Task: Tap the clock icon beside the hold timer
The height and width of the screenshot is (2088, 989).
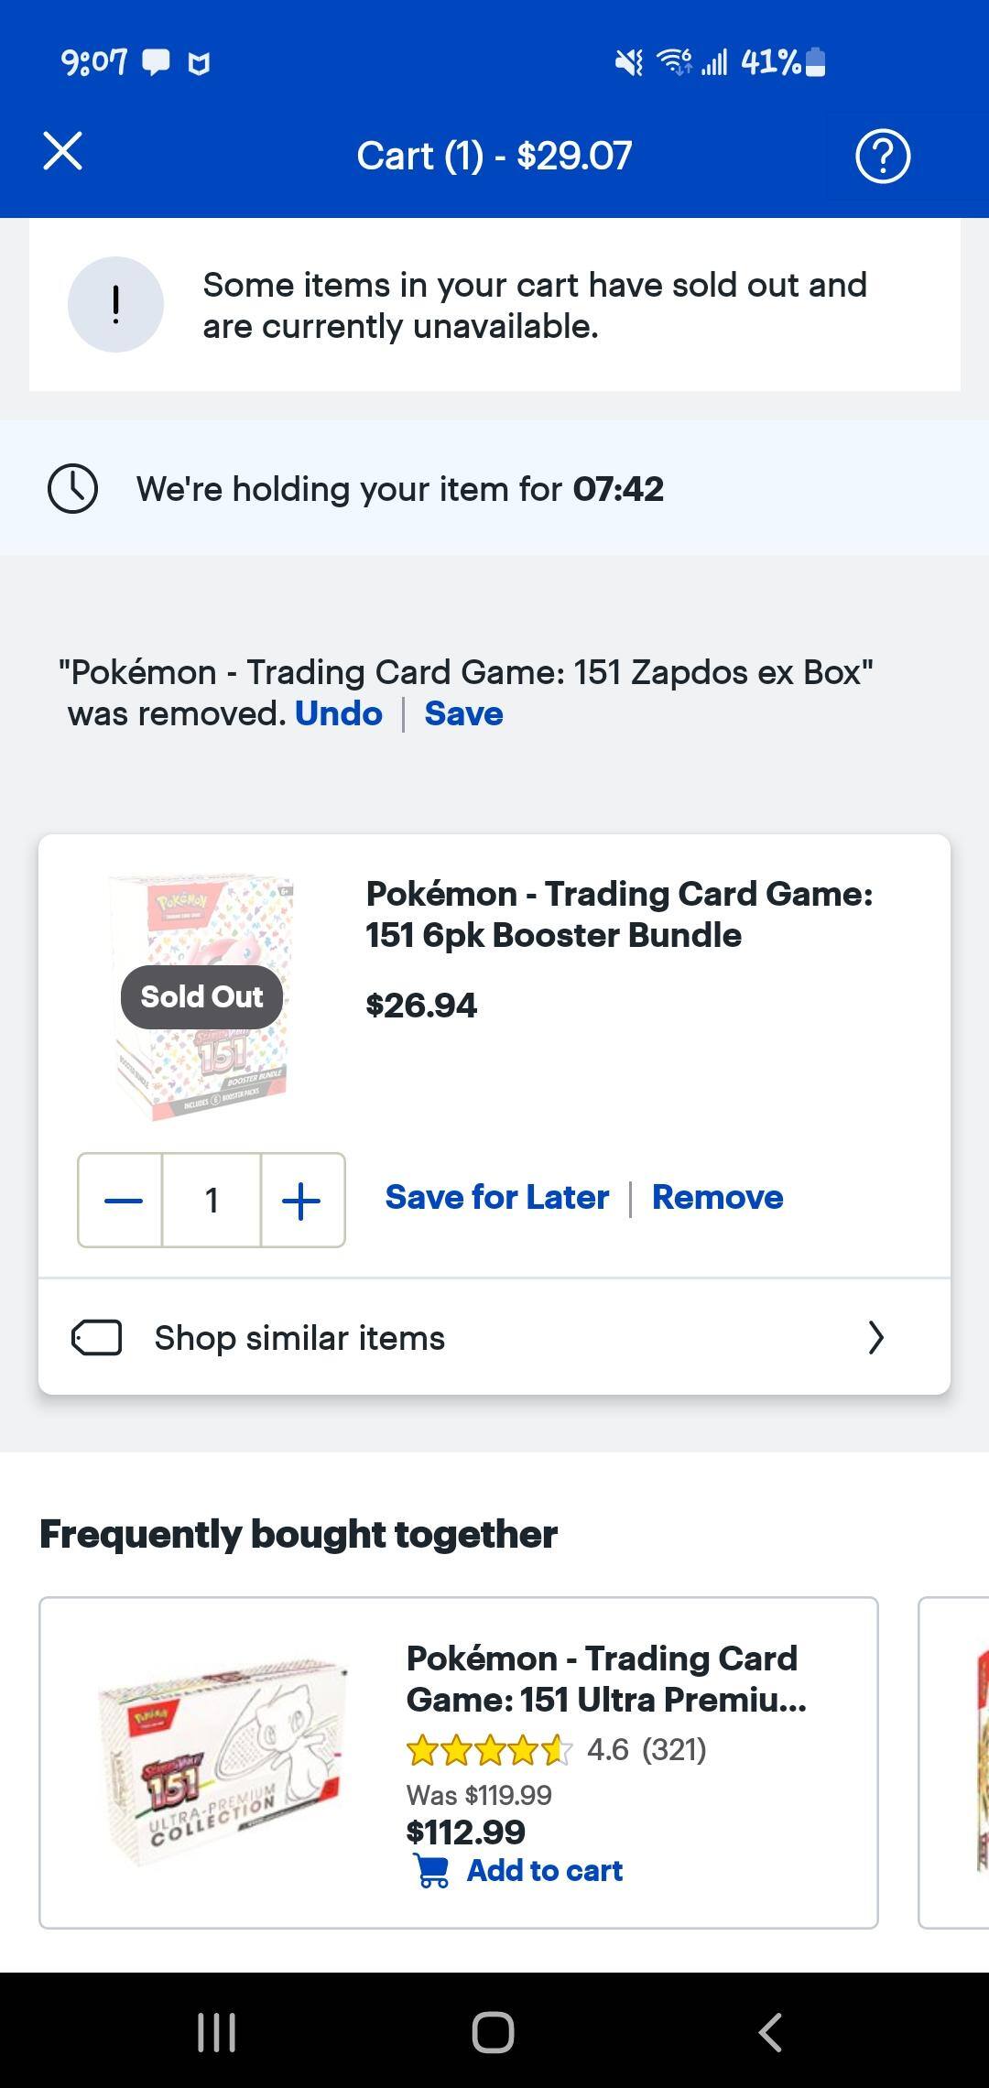Action: pos(75,488)
